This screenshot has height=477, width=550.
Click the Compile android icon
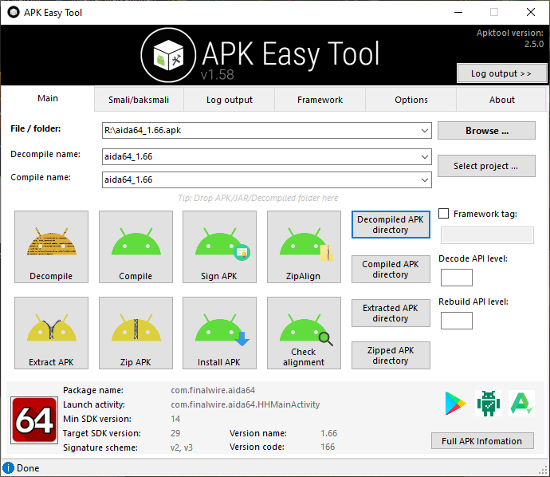point(136,247)
